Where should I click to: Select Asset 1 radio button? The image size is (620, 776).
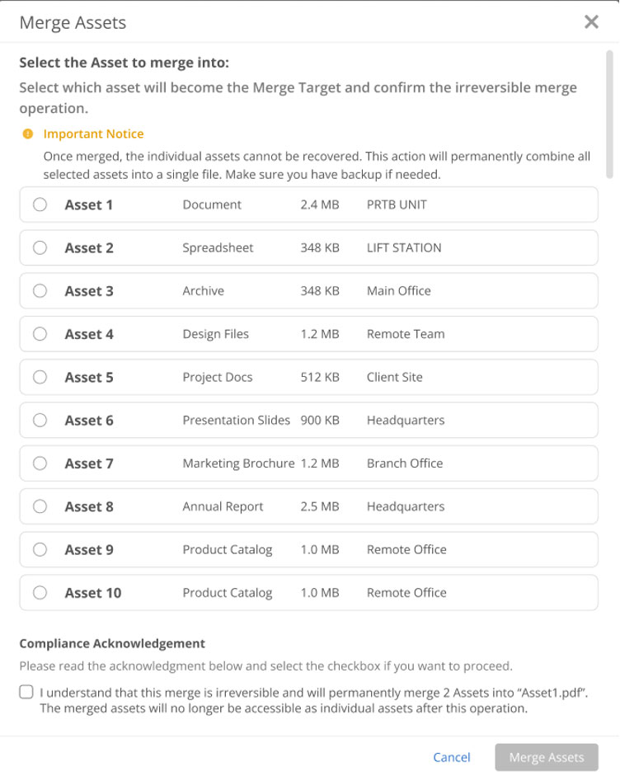click(40, 205)
